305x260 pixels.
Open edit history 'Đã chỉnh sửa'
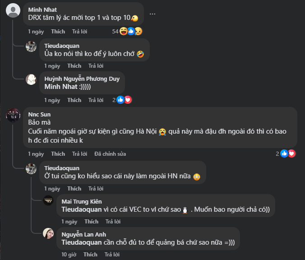click(x=110, y=154)
